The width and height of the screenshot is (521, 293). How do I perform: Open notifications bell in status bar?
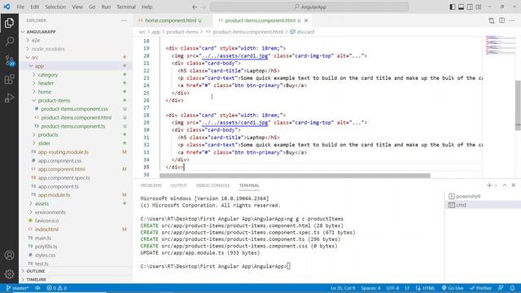[x=512, y=288]
